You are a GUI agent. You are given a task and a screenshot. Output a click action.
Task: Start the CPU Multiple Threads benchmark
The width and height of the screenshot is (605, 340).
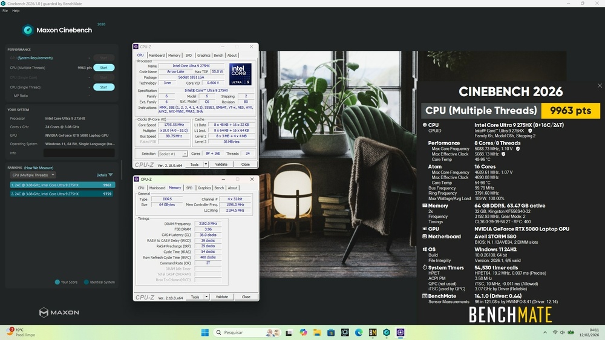pyautogui.click(x=103, y=68)
